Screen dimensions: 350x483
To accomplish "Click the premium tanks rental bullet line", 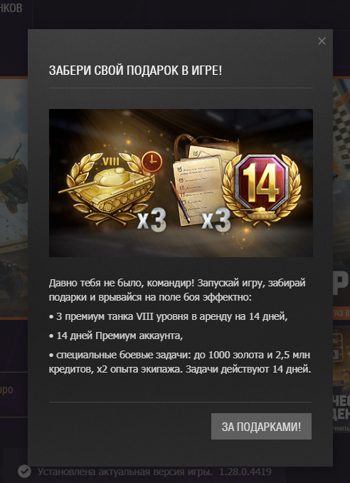I will coord(168,317).
